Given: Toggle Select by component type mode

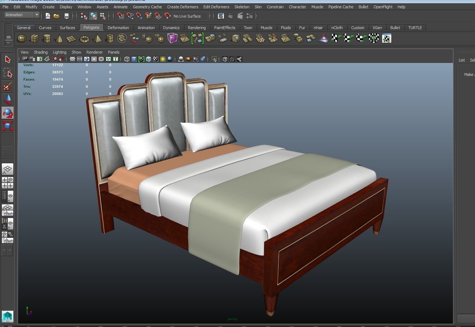Looking at the screenshot, I should (103, 16).
